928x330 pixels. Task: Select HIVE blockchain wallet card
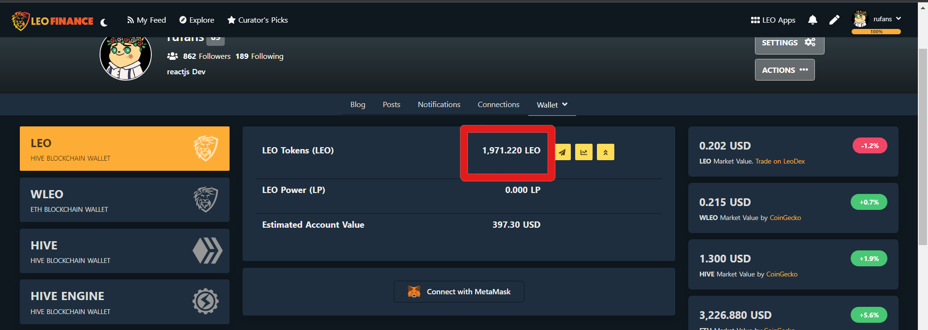pyautogui.click(x=125, y=251)
